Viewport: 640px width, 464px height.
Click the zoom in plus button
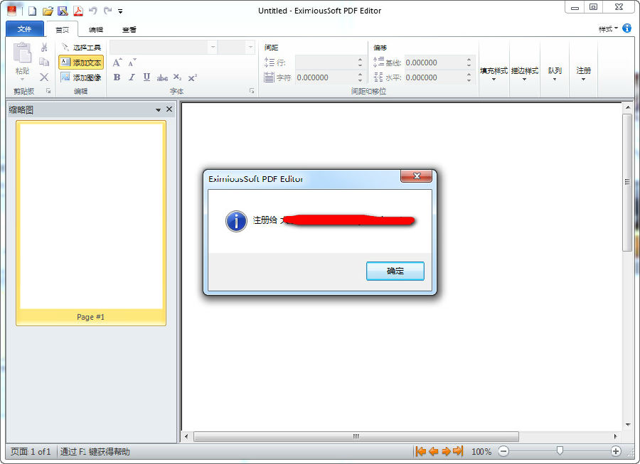click(x=616, y=451)
